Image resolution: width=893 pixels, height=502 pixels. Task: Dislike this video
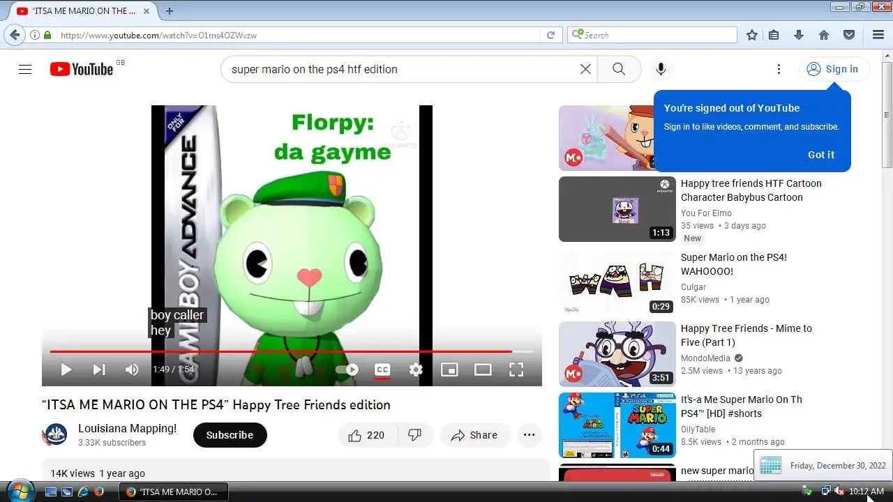[x=415, y=435]
